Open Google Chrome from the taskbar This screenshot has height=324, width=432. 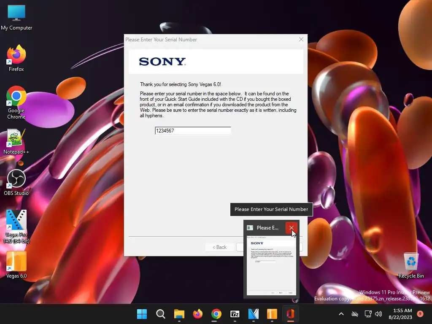tap(216, 314)
